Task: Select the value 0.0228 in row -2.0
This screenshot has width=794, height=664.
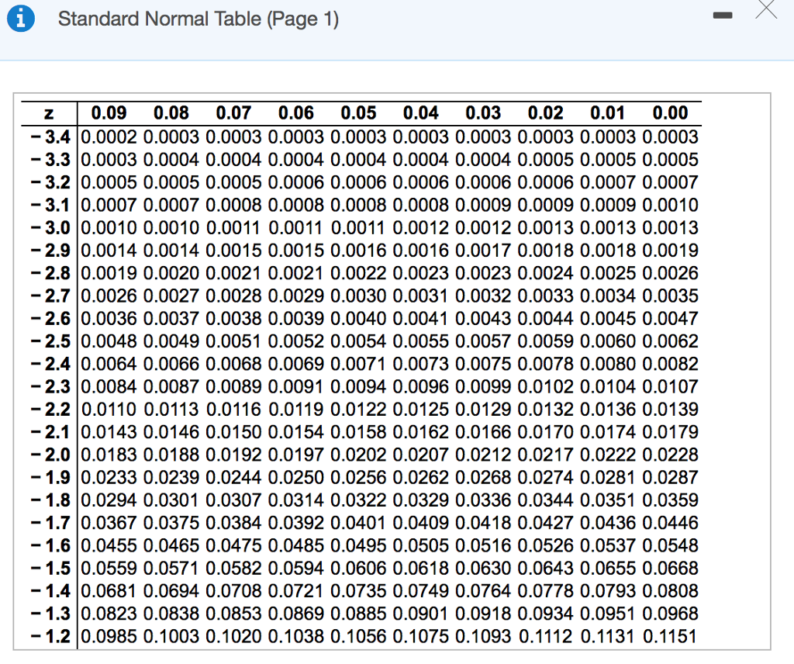Action: tap(670, 455)
